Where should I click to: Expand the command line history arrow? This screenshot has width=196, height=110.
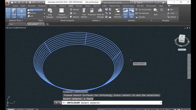160,103
